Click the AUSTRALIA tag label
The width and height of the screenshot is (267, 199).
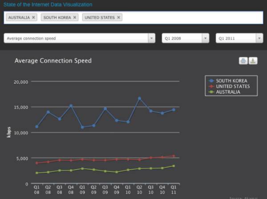click(19, 17)
